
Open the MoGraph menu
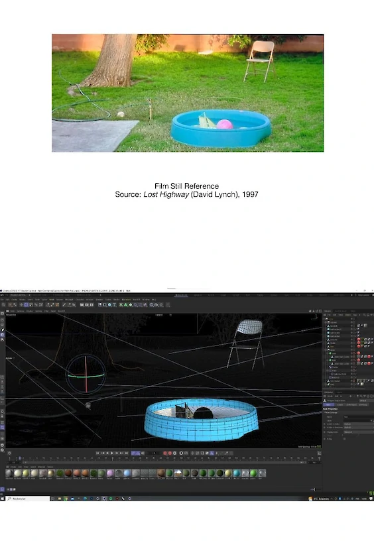pos(69,299)
